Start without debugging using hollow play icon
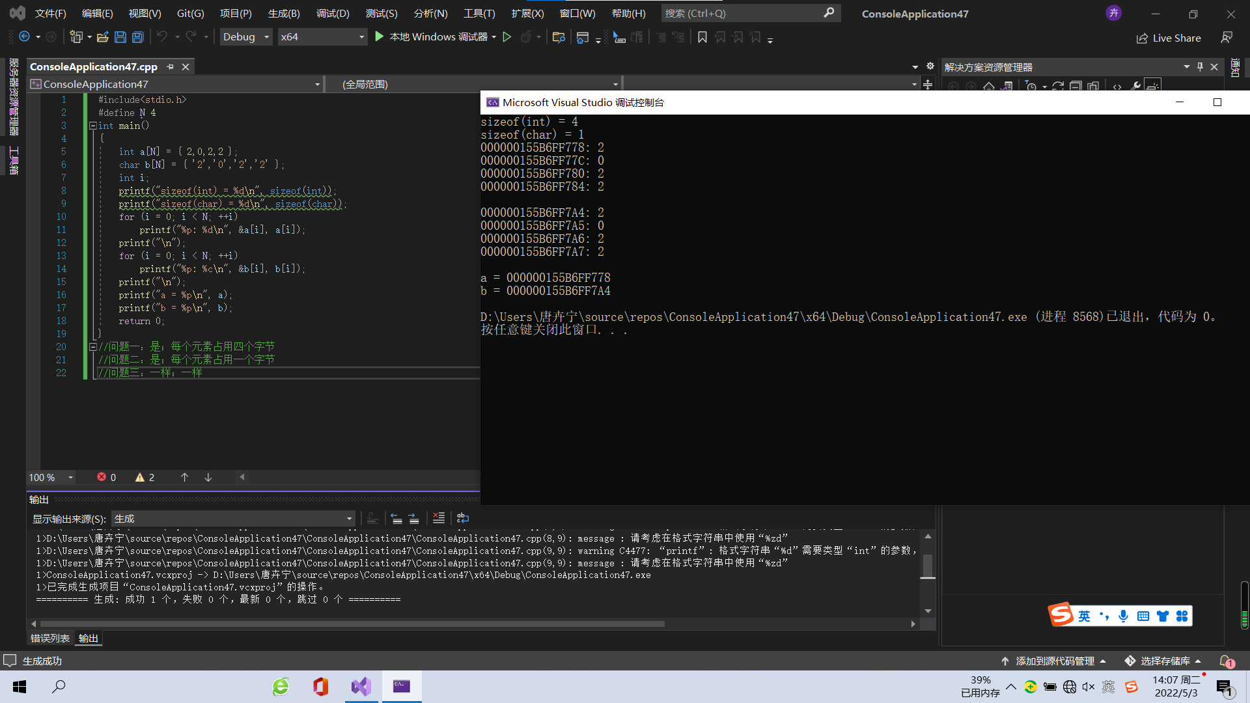 pos(507,37)
